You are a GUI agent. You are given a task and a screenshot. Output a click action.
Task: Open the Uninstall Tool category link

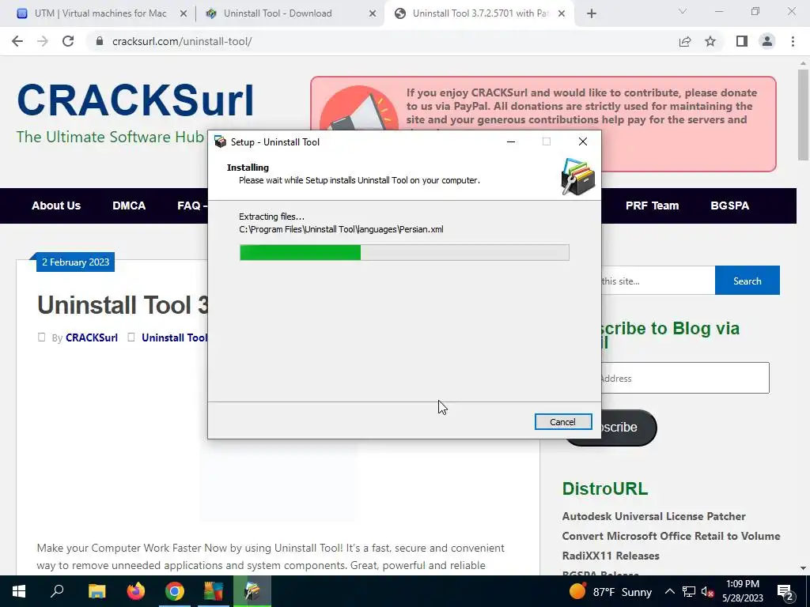[175, 337]
